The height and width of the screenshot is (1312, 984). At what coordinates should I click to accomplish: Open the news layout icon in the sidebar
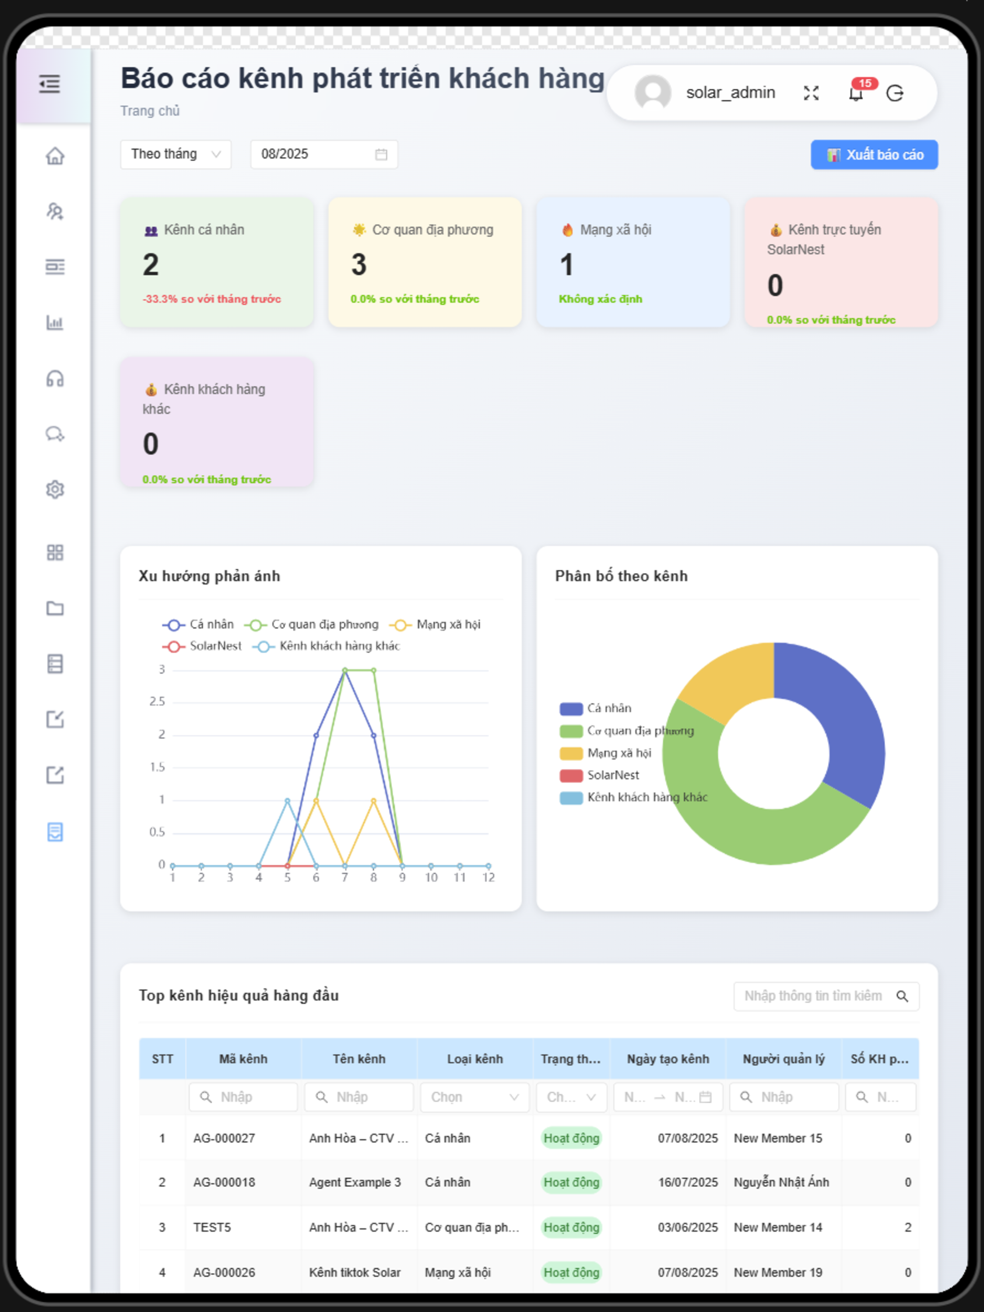coord(55,267)
